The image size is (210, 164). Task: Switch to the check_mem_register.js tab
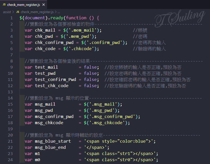coord(24,5)
